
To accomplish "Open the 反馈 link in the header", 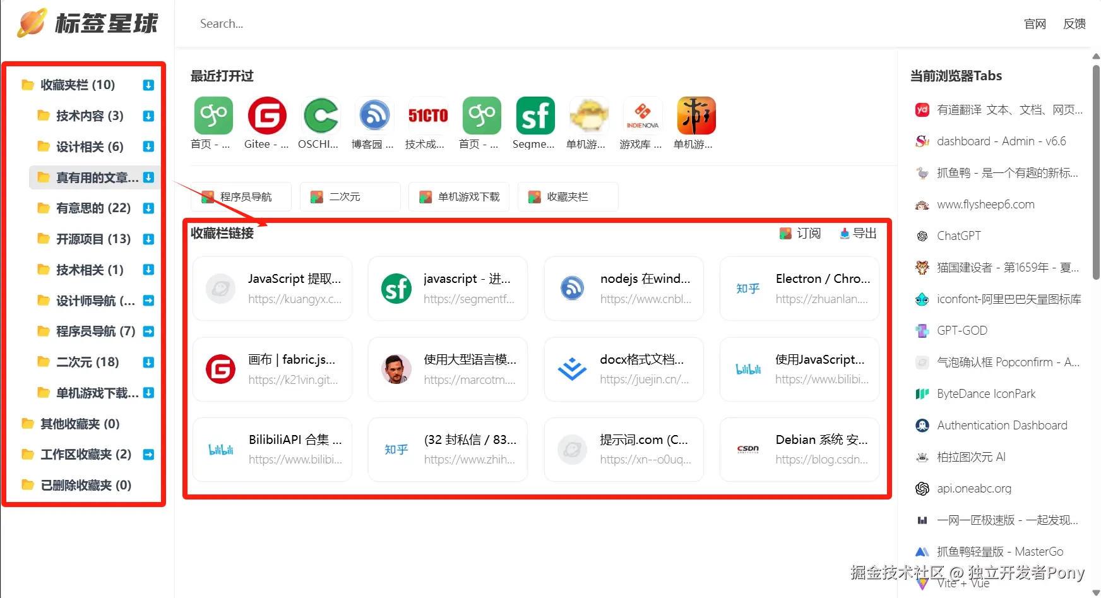I will (x=1074, y=24).
